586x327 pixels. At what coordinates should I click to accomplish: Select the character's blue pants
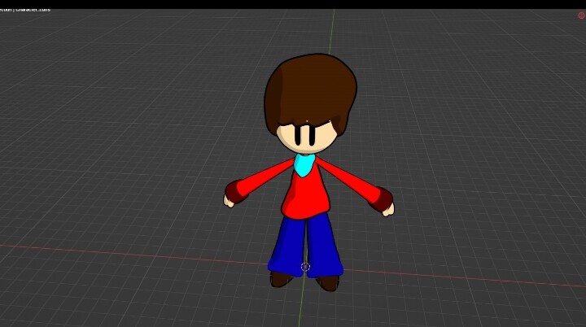(305, 245)
